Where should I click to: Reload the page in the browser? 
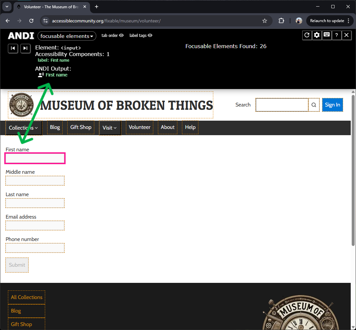[x=31, y=21]
